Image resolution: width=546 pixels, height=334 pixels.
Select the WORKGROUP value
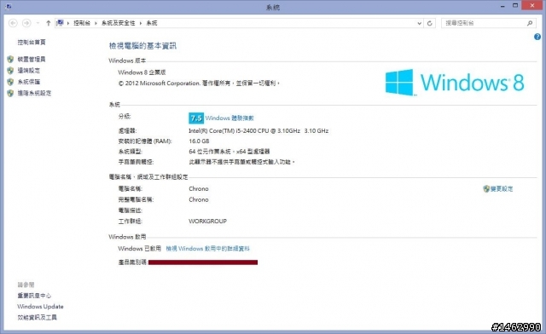point(207,221)
